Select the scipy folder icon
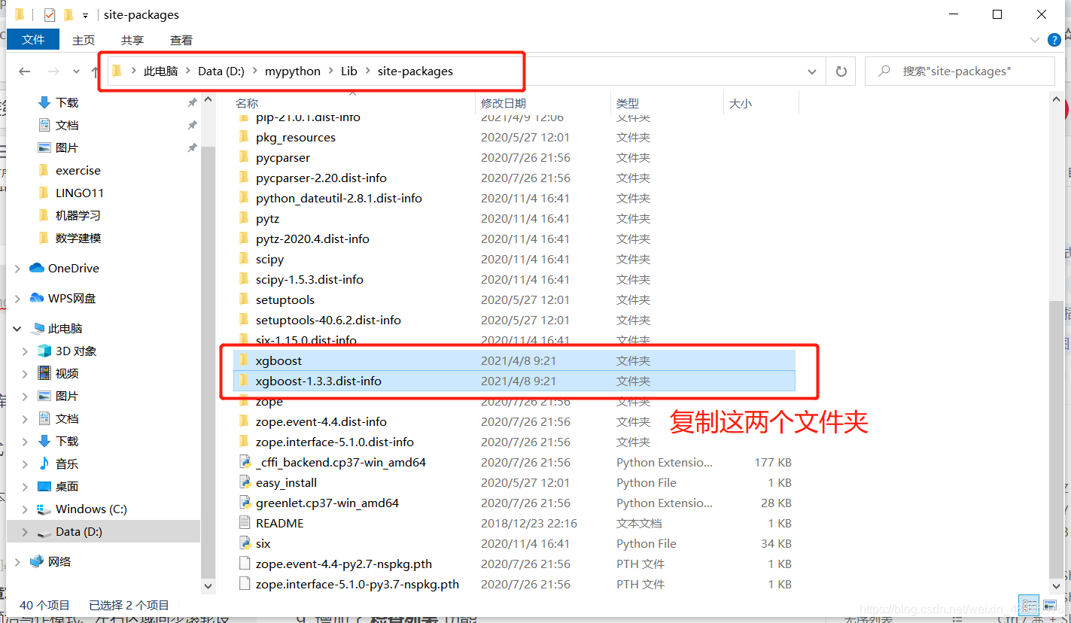 (244, 259)
